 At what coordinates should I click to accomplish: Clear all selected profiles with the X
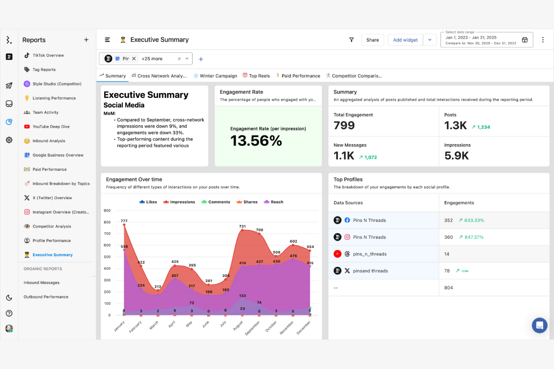pos(179,59)
